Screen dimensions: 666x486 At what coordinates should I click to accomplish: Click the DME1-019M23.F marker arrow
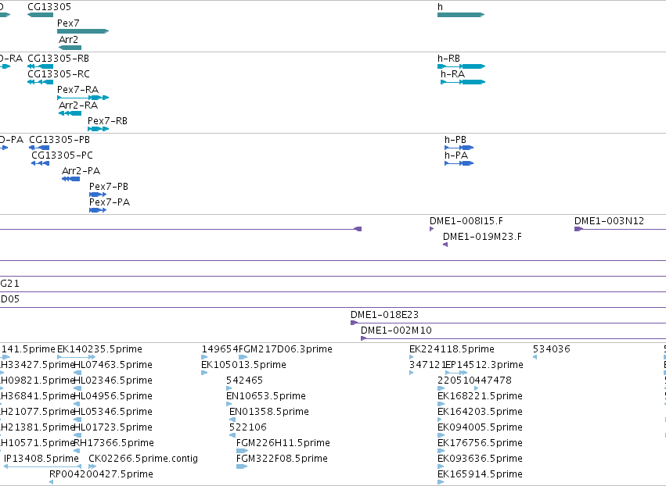click(x=445, y=245)
